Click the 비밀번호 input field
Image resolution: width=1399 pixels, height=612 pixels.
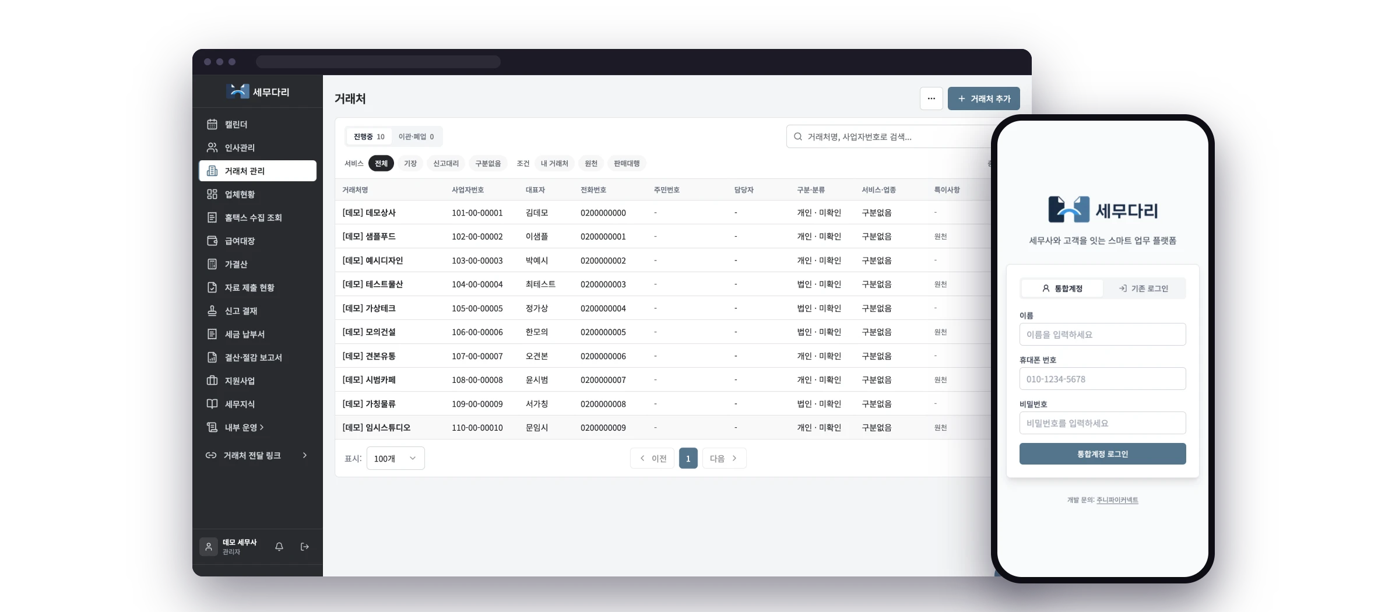[1102, 423]
